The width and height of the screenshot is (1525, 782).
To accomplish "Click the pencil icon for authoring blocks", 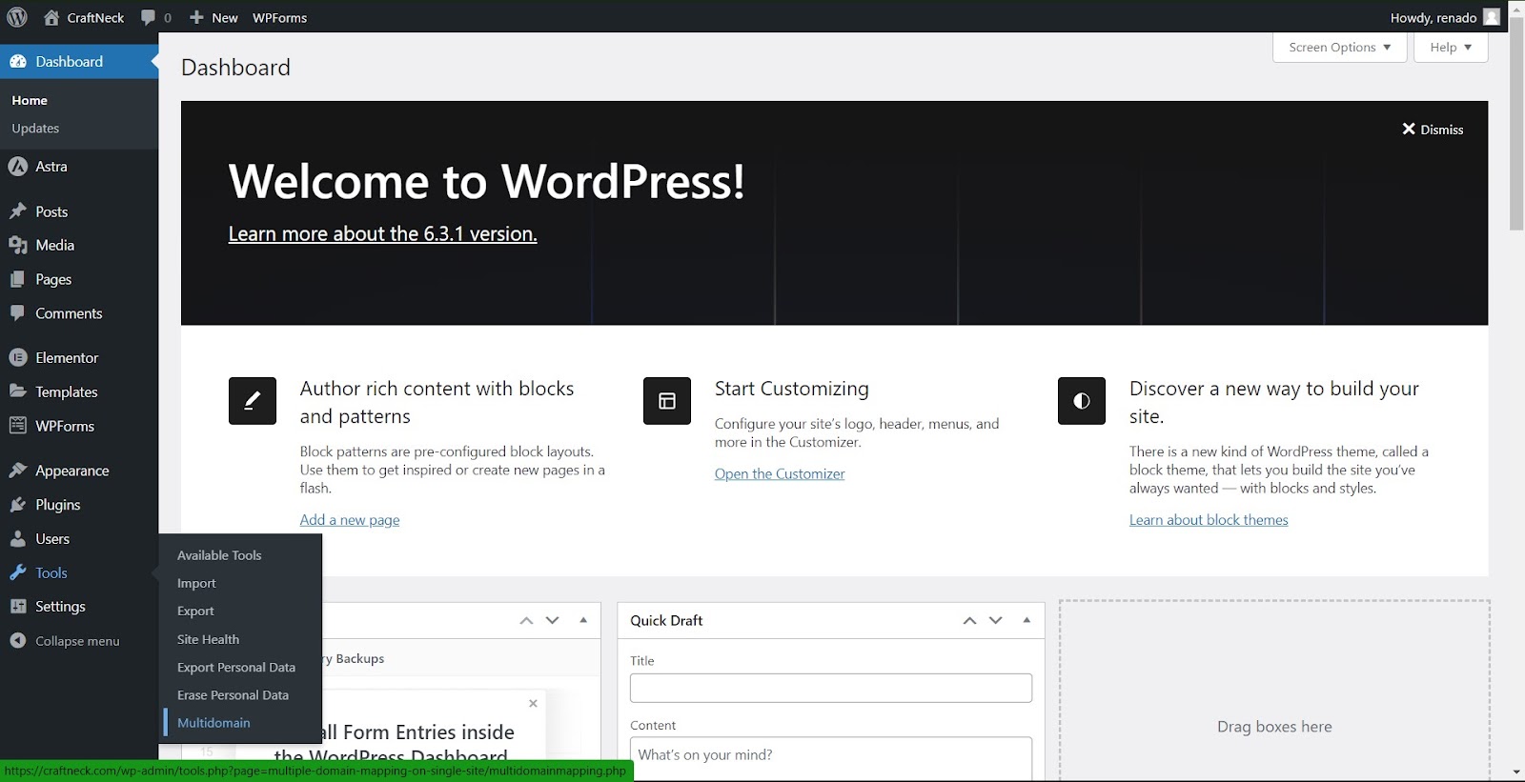I will point(253,401).
